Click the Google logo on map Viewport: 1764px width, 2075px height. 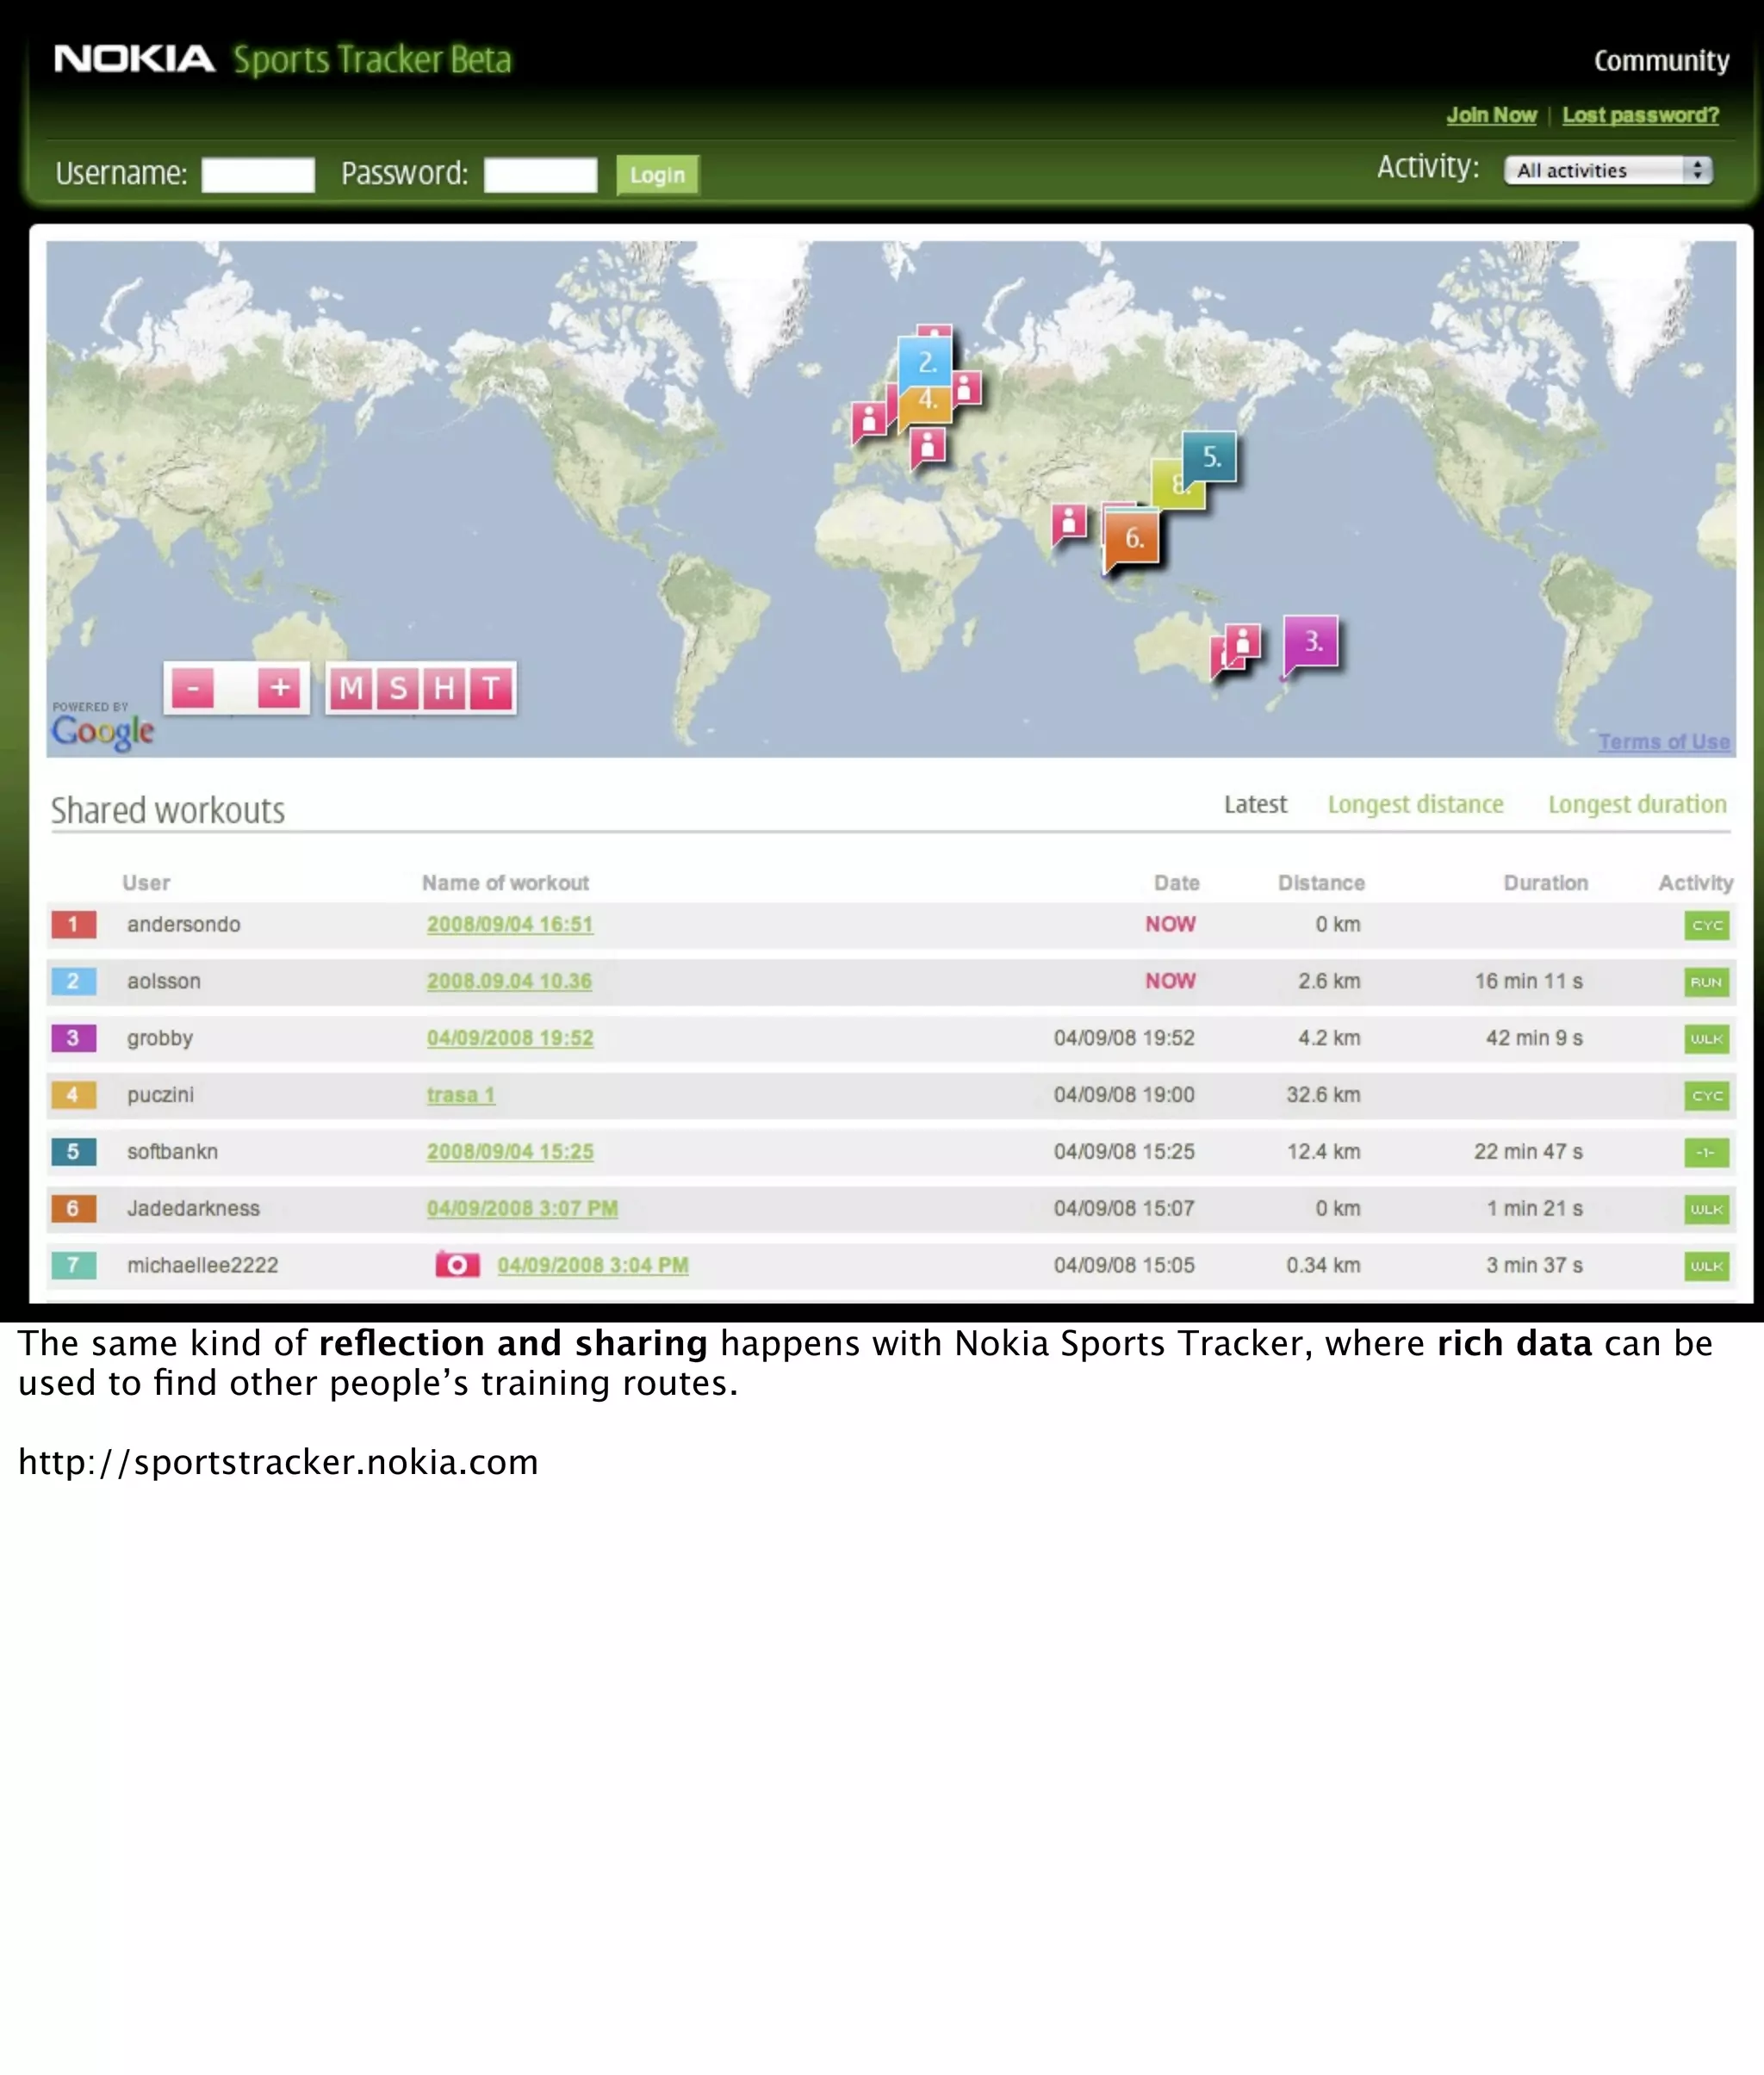tap(103, 731)
